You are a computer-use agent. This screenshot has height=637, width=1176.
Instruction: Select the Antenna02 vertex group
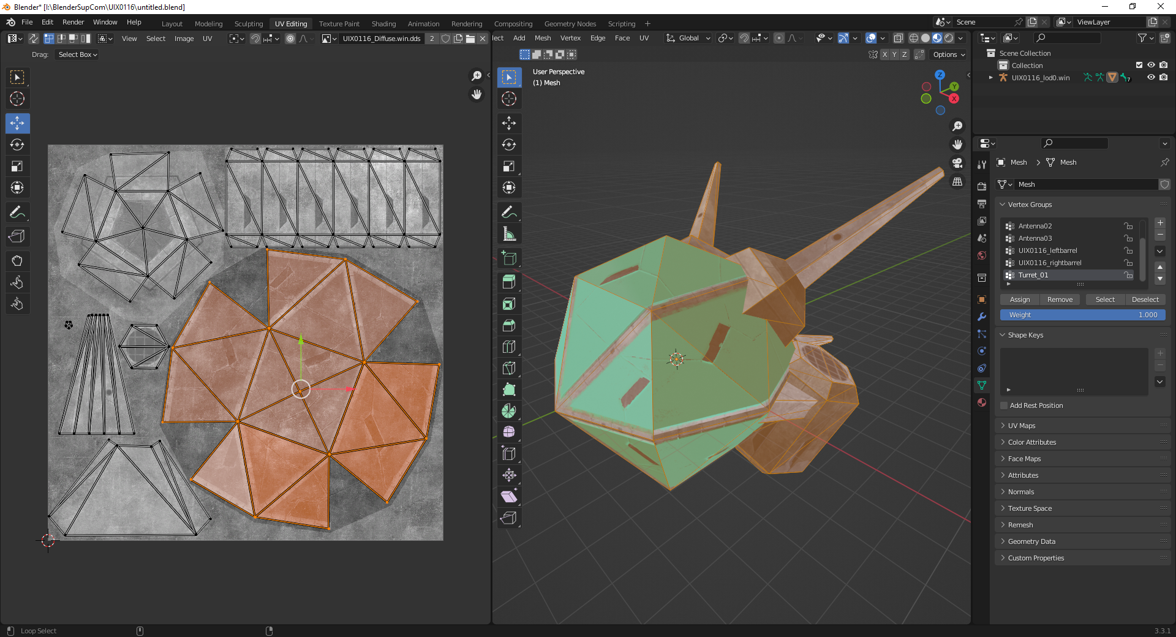(x=1035, y=226)
